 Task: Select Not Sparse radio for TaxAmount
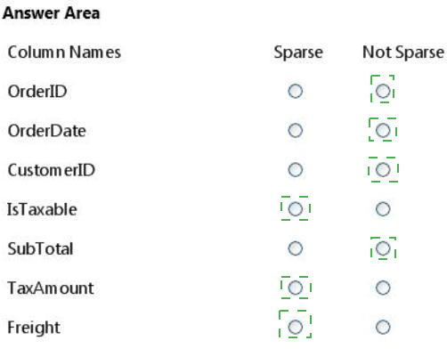coord(383,288)
